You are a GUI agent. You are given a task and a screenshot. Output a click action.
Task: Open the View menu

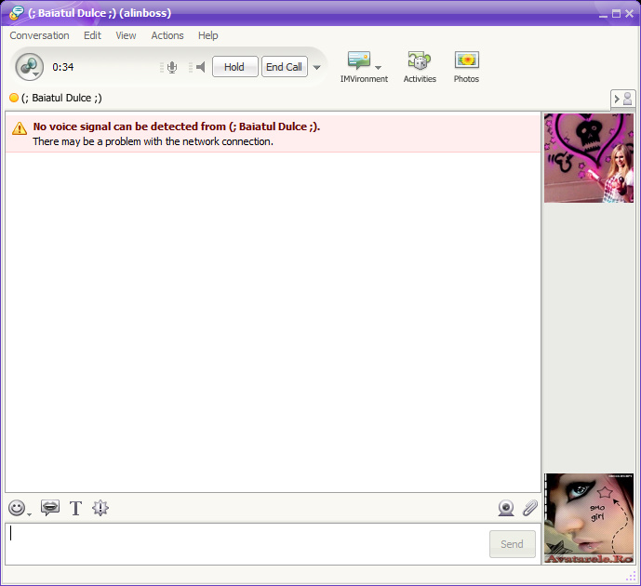tap(126, 35)
